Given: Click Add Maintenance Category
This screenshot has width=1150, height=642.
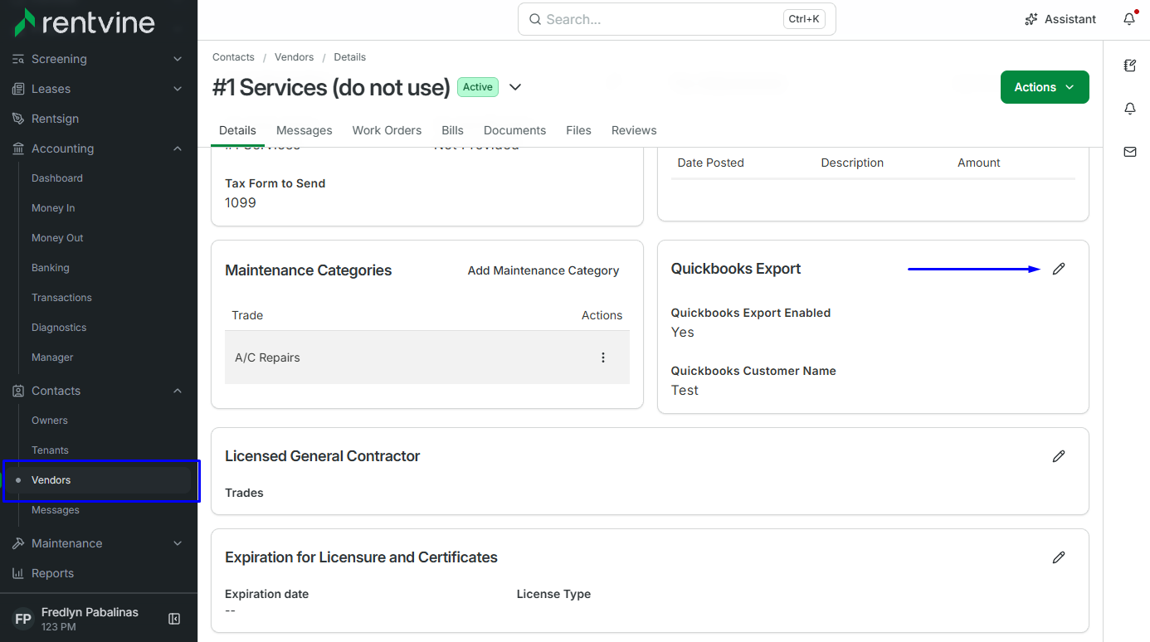Looking at the screenshot, I should [x=543, y=270].
